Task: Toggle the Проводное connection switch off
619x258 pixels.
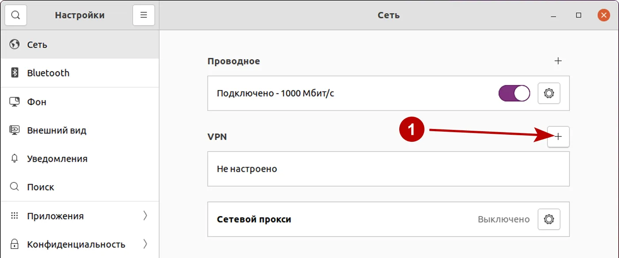Action: click(513, 93)
